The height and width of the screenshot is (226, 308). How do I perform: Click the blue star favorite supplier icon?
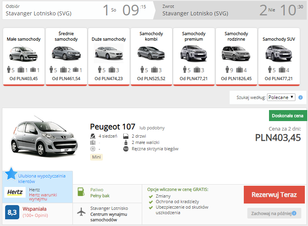tap(11, 174)
